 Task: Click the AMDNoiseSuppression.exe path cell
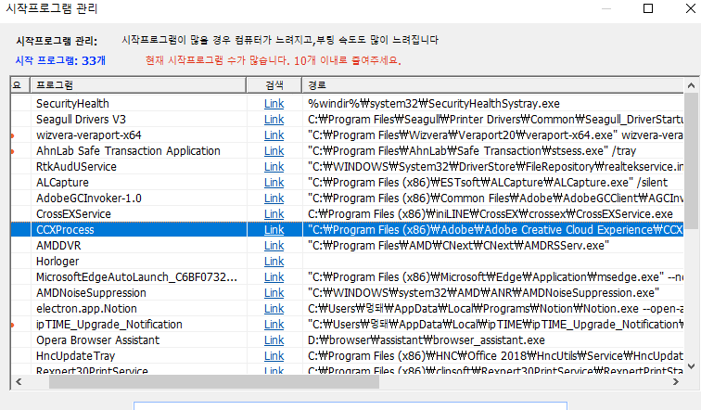pos(492,293)
